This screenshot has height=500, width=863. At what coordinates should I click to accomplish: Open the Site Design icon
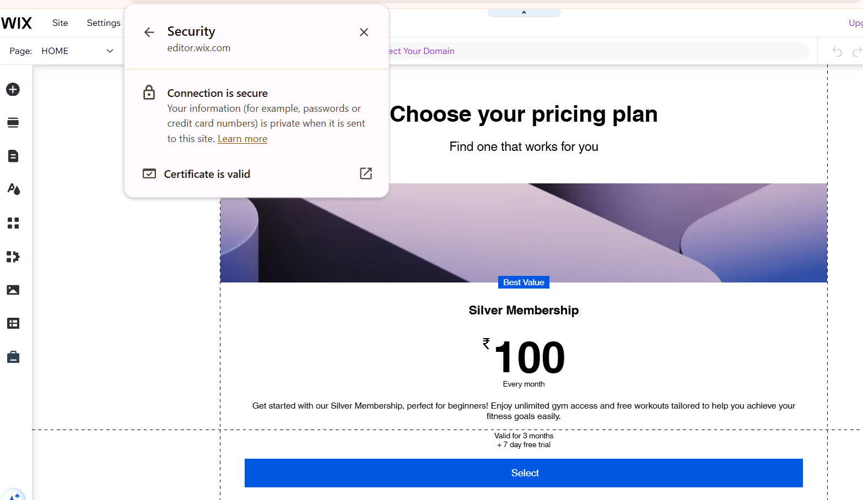pos(13,189)
